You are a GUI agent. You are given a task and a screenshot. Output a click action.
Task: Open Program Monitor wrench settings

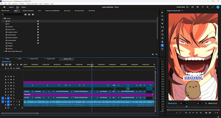(x=206, y=103)
